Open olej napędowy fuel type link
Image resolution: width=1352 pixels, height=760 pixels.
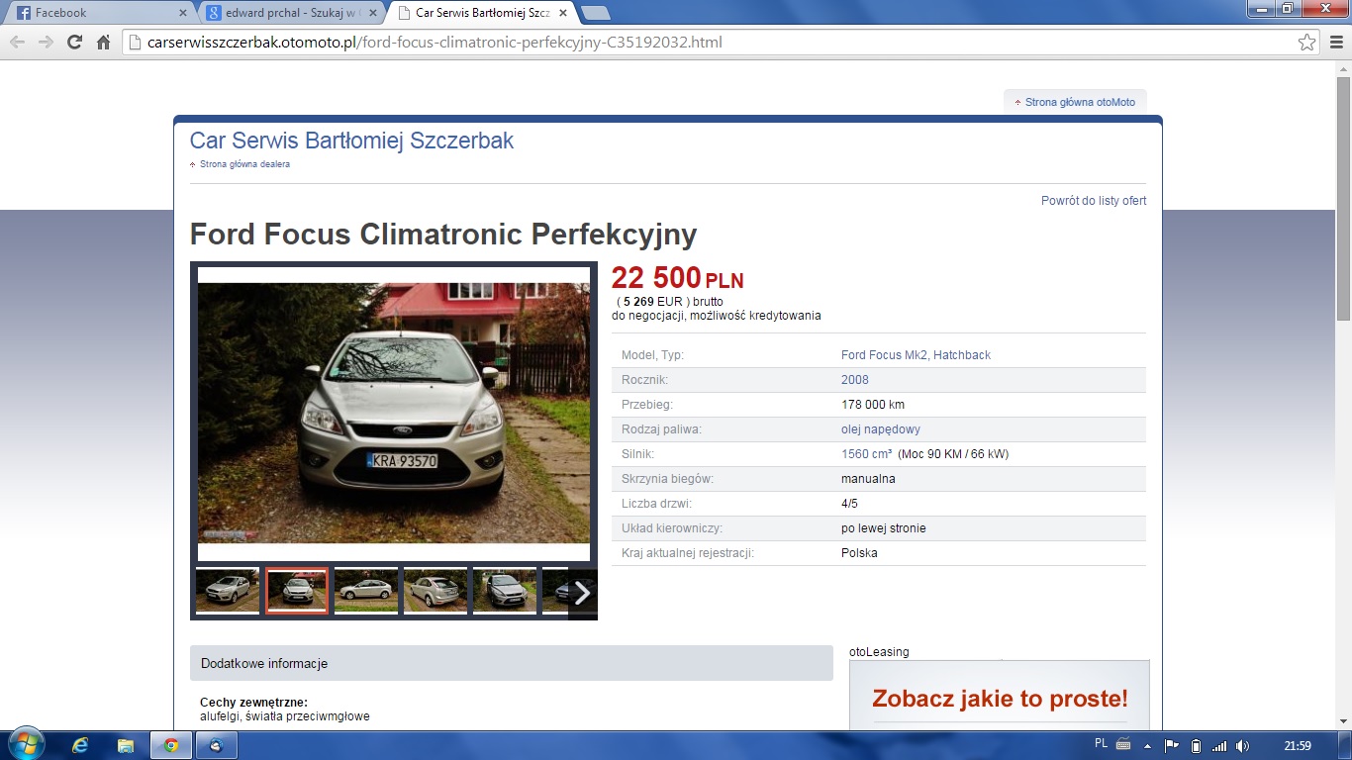pos(881,429)
